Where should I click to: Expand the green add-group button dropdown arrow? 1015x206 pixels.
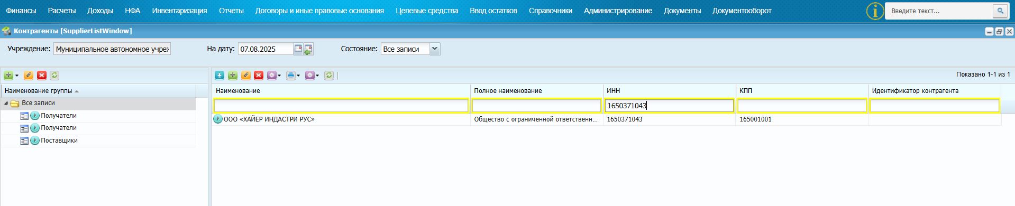pos(17,76)
